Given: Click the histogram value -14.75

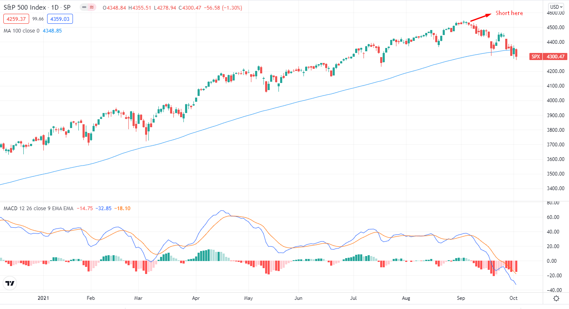Looking at the screenshot, I should (84, 208).
